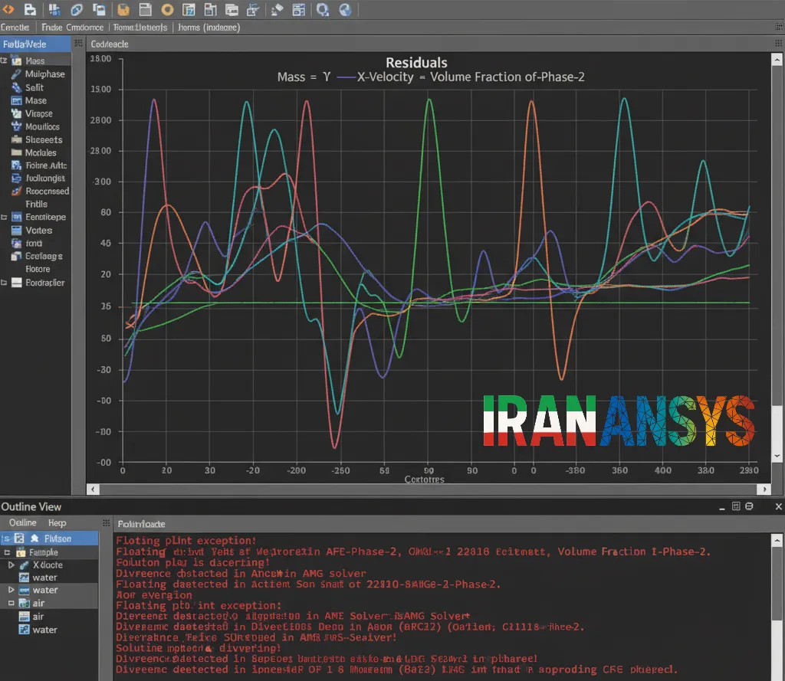Click the plot's left horizontal scroll arrow
Screen dimensions: 785x681
tap(93, 489)
